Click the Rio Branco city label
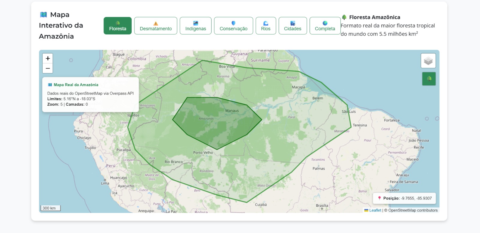The height and width of the screenshot is (233, 480). tap(174, 162)
